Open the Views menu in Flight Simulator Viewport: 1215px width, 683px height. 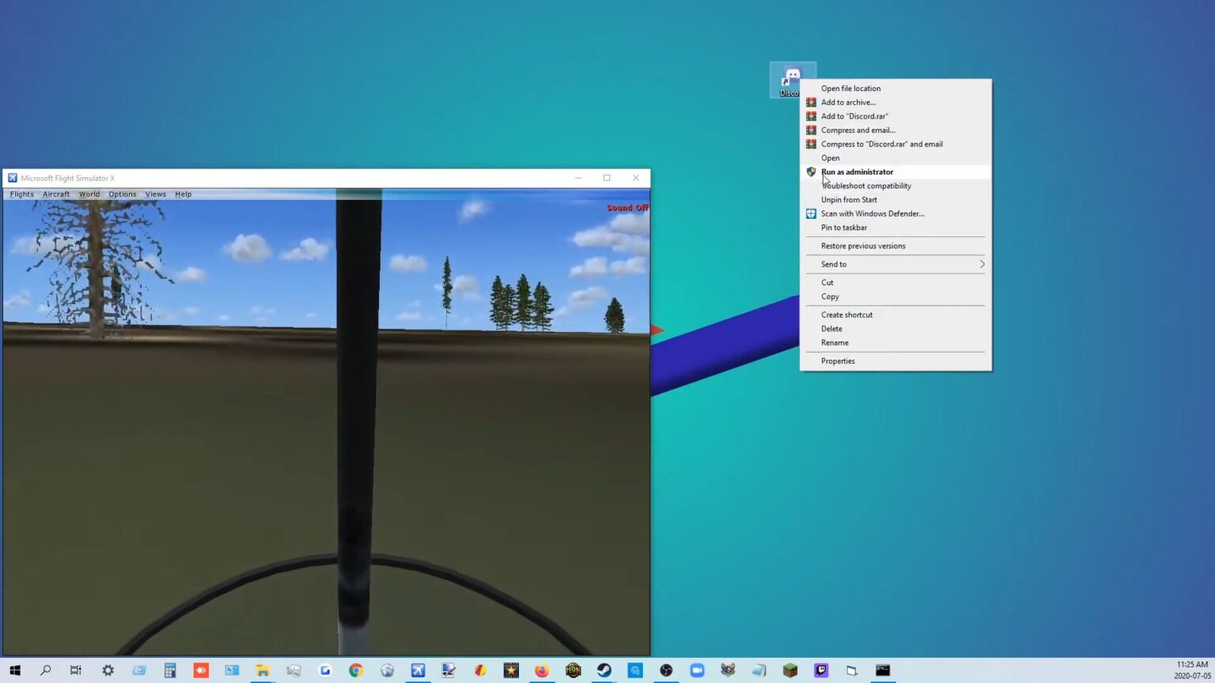click(155, 194)
